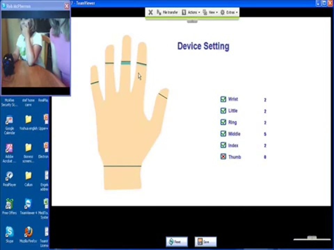334x250 pixels.
Task: Click the Skype icon in video title bar
Action: 3,6
